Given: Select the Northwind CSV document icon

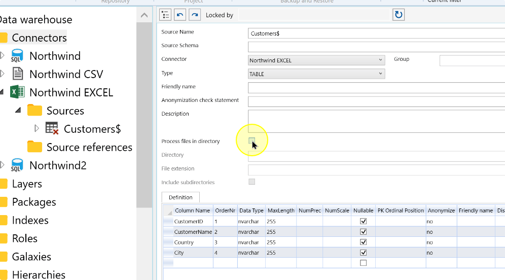Looking at the screenshot, I should (18, 74).
